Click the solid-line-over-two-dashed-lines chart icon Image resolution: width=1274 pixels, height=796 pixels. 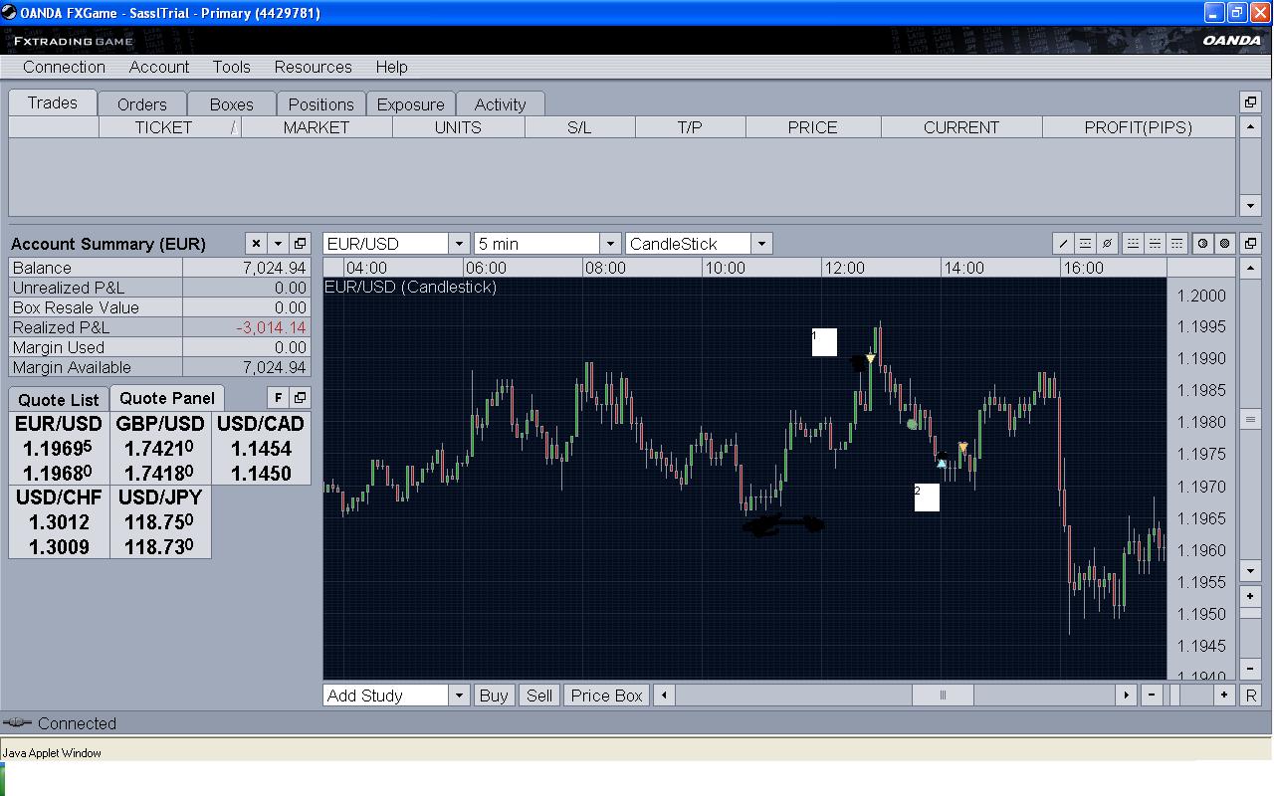coord(1176,244)
